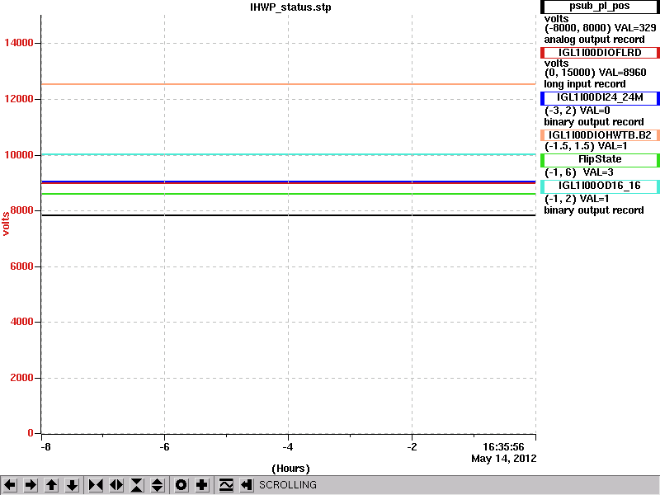Click the (-1.5, 1.5) VAL=1 readout
The height and width of the screenshot is (495, 660).
(586, 147)
